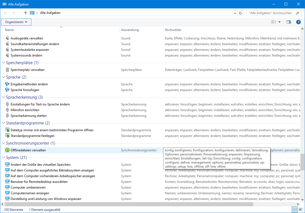Select the Sprache hinzufügen entry

pyautogui.click(x=25, y=90)
